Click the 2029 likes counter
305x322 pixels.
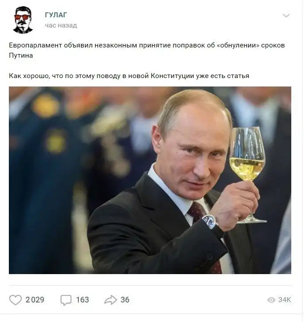coord(35,300)
